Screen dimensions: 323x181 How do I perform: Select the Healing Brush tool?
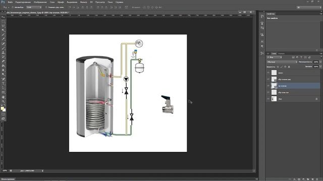tap(3, 44)
